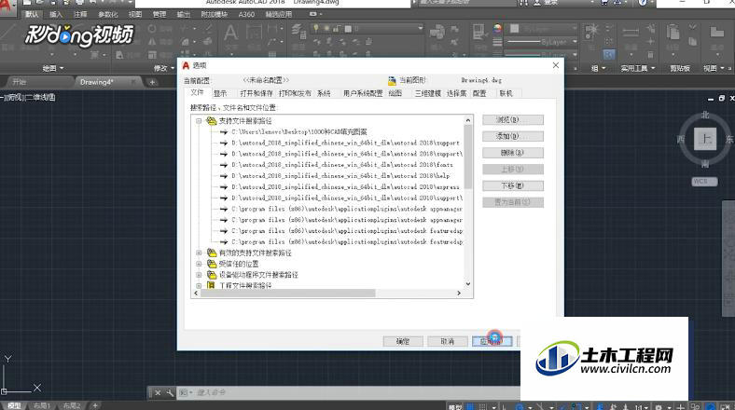
Task: Select the autocad 2018\express path entry
Action: point(345,186)
